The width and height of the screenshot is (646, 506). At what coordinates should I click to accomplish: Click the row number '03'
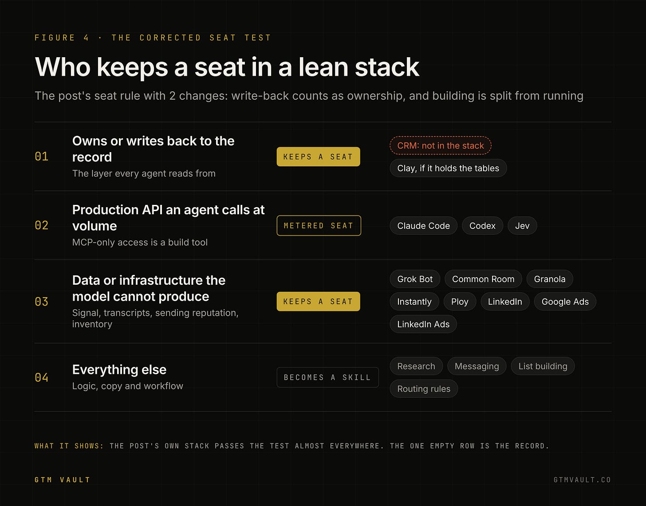pyautogui.click(x=42, y=302)
